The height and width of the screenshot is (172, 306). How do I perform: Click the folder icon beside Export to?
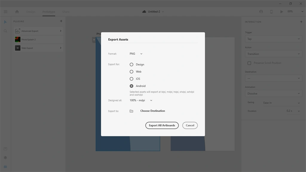pos(131,111)
